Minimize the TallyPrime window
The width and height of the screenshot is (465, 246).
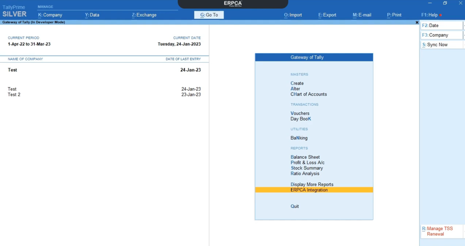coord(430,3)
